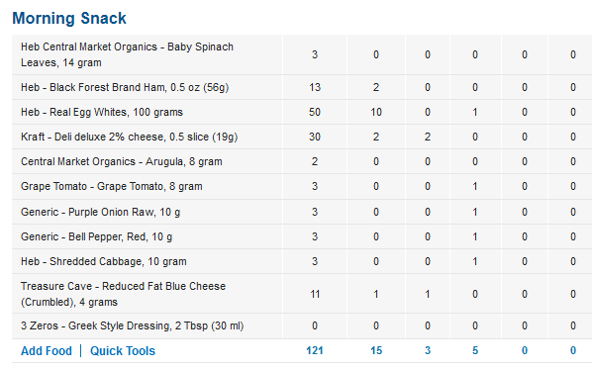This screenshot has width=592, height=370.
Task: Click the total value 15 in footer
Action: [x=376, y=351]
